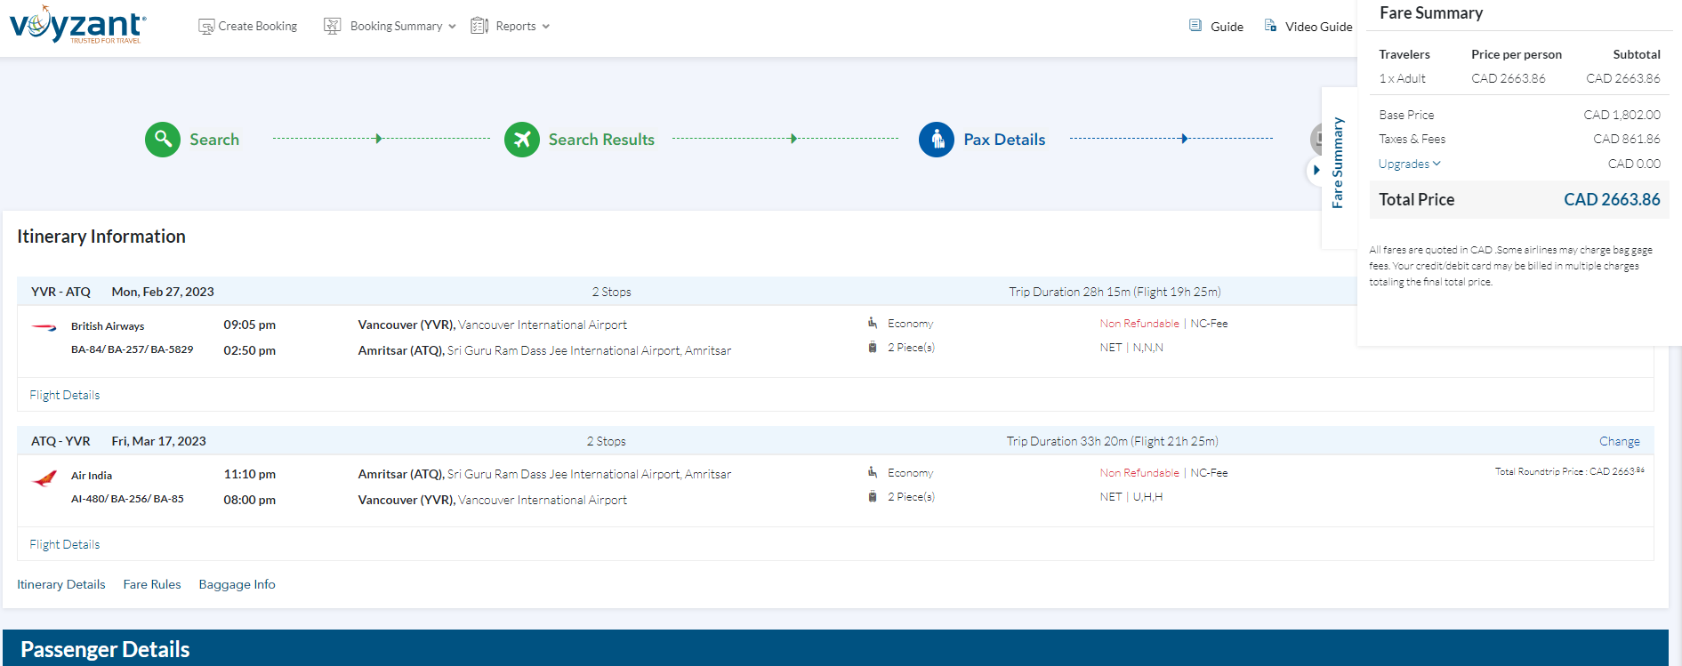Screen dimensions: 1682x666
Task: Click the Search Results airplane step icon
Action: coord(522,140)
